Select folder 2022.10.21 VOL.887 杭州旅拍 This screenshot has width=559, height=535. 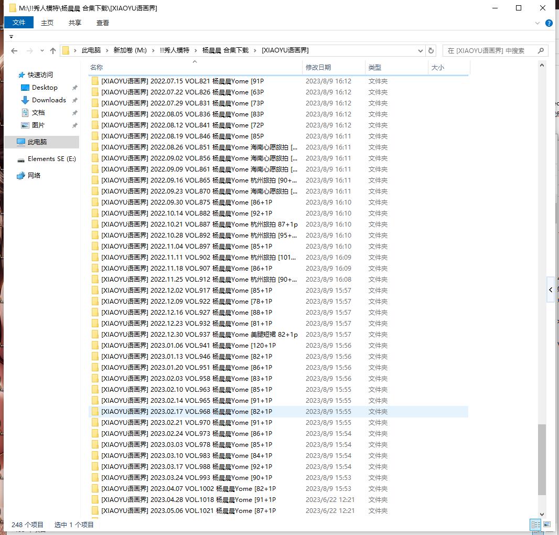[x=199, y=224]
